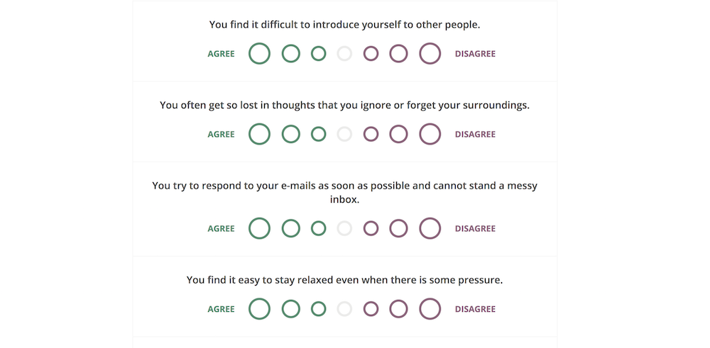Pick slight disagree for introducing yourself question
Screen dimensions: 710x348
[371, 54]
